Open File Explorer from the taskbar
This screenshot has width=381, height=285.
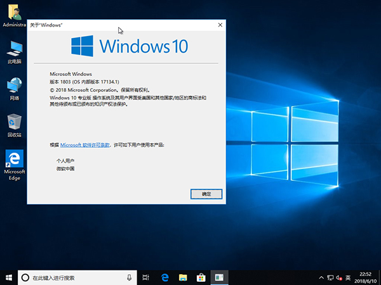point(183,277)
